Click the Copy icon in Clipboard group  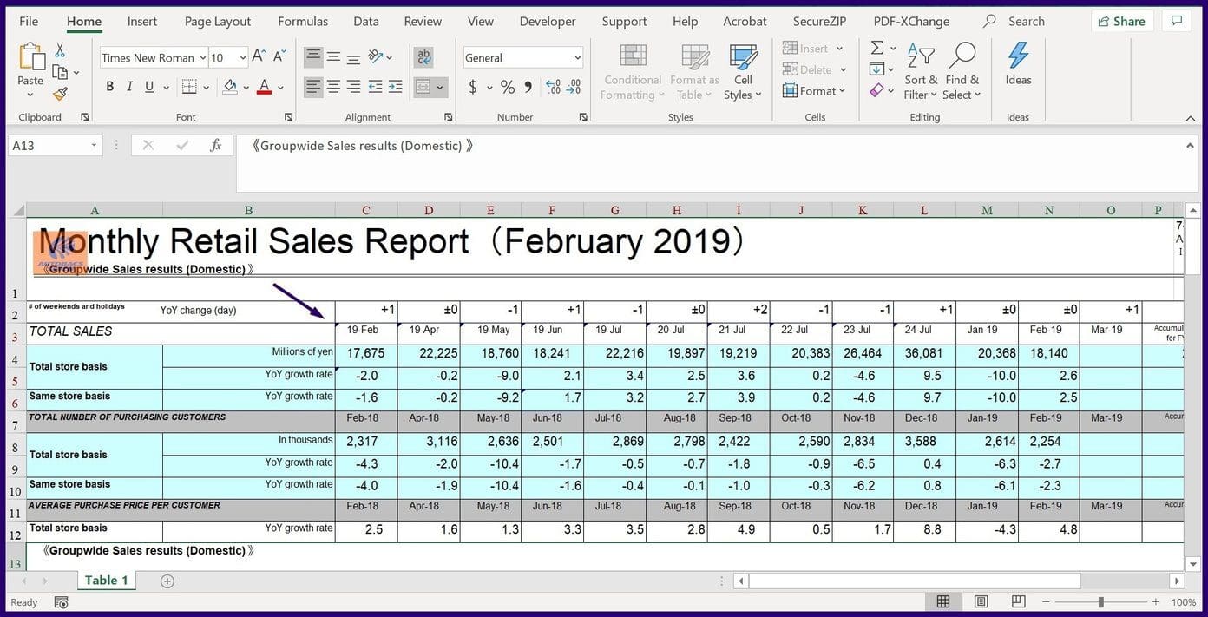(60, 72)
